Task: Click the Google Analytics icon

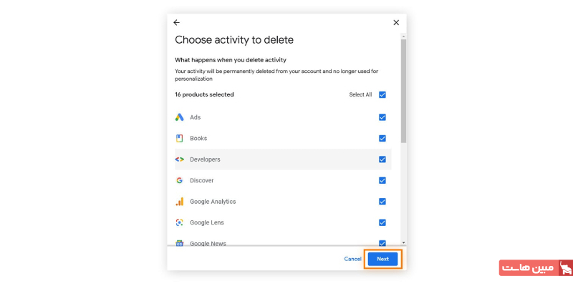Action: [180, 202]
